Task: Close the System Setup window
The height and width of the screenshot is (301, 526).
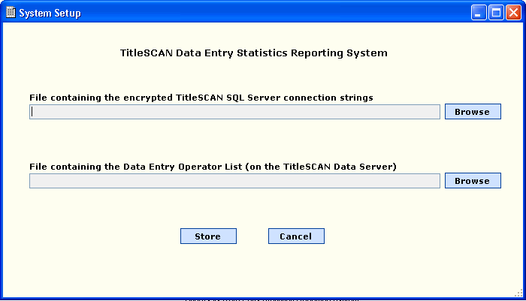Action: 513,13
